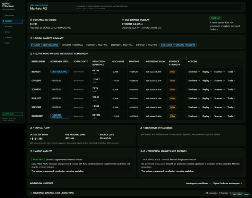Click the LOW evidence badge for BTCUSDT

[172, 72]
